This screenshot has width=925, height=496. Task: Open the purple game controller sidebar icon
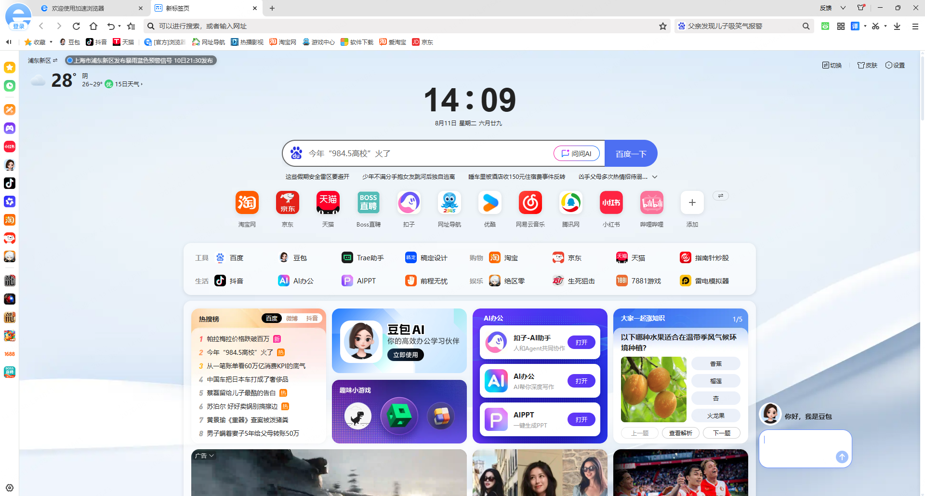pyautogui.click(x=10, y=128)
